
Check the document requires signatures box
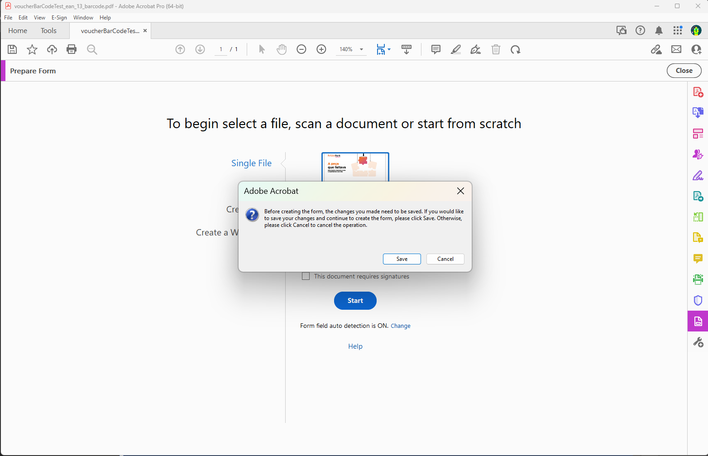(306, 276)
